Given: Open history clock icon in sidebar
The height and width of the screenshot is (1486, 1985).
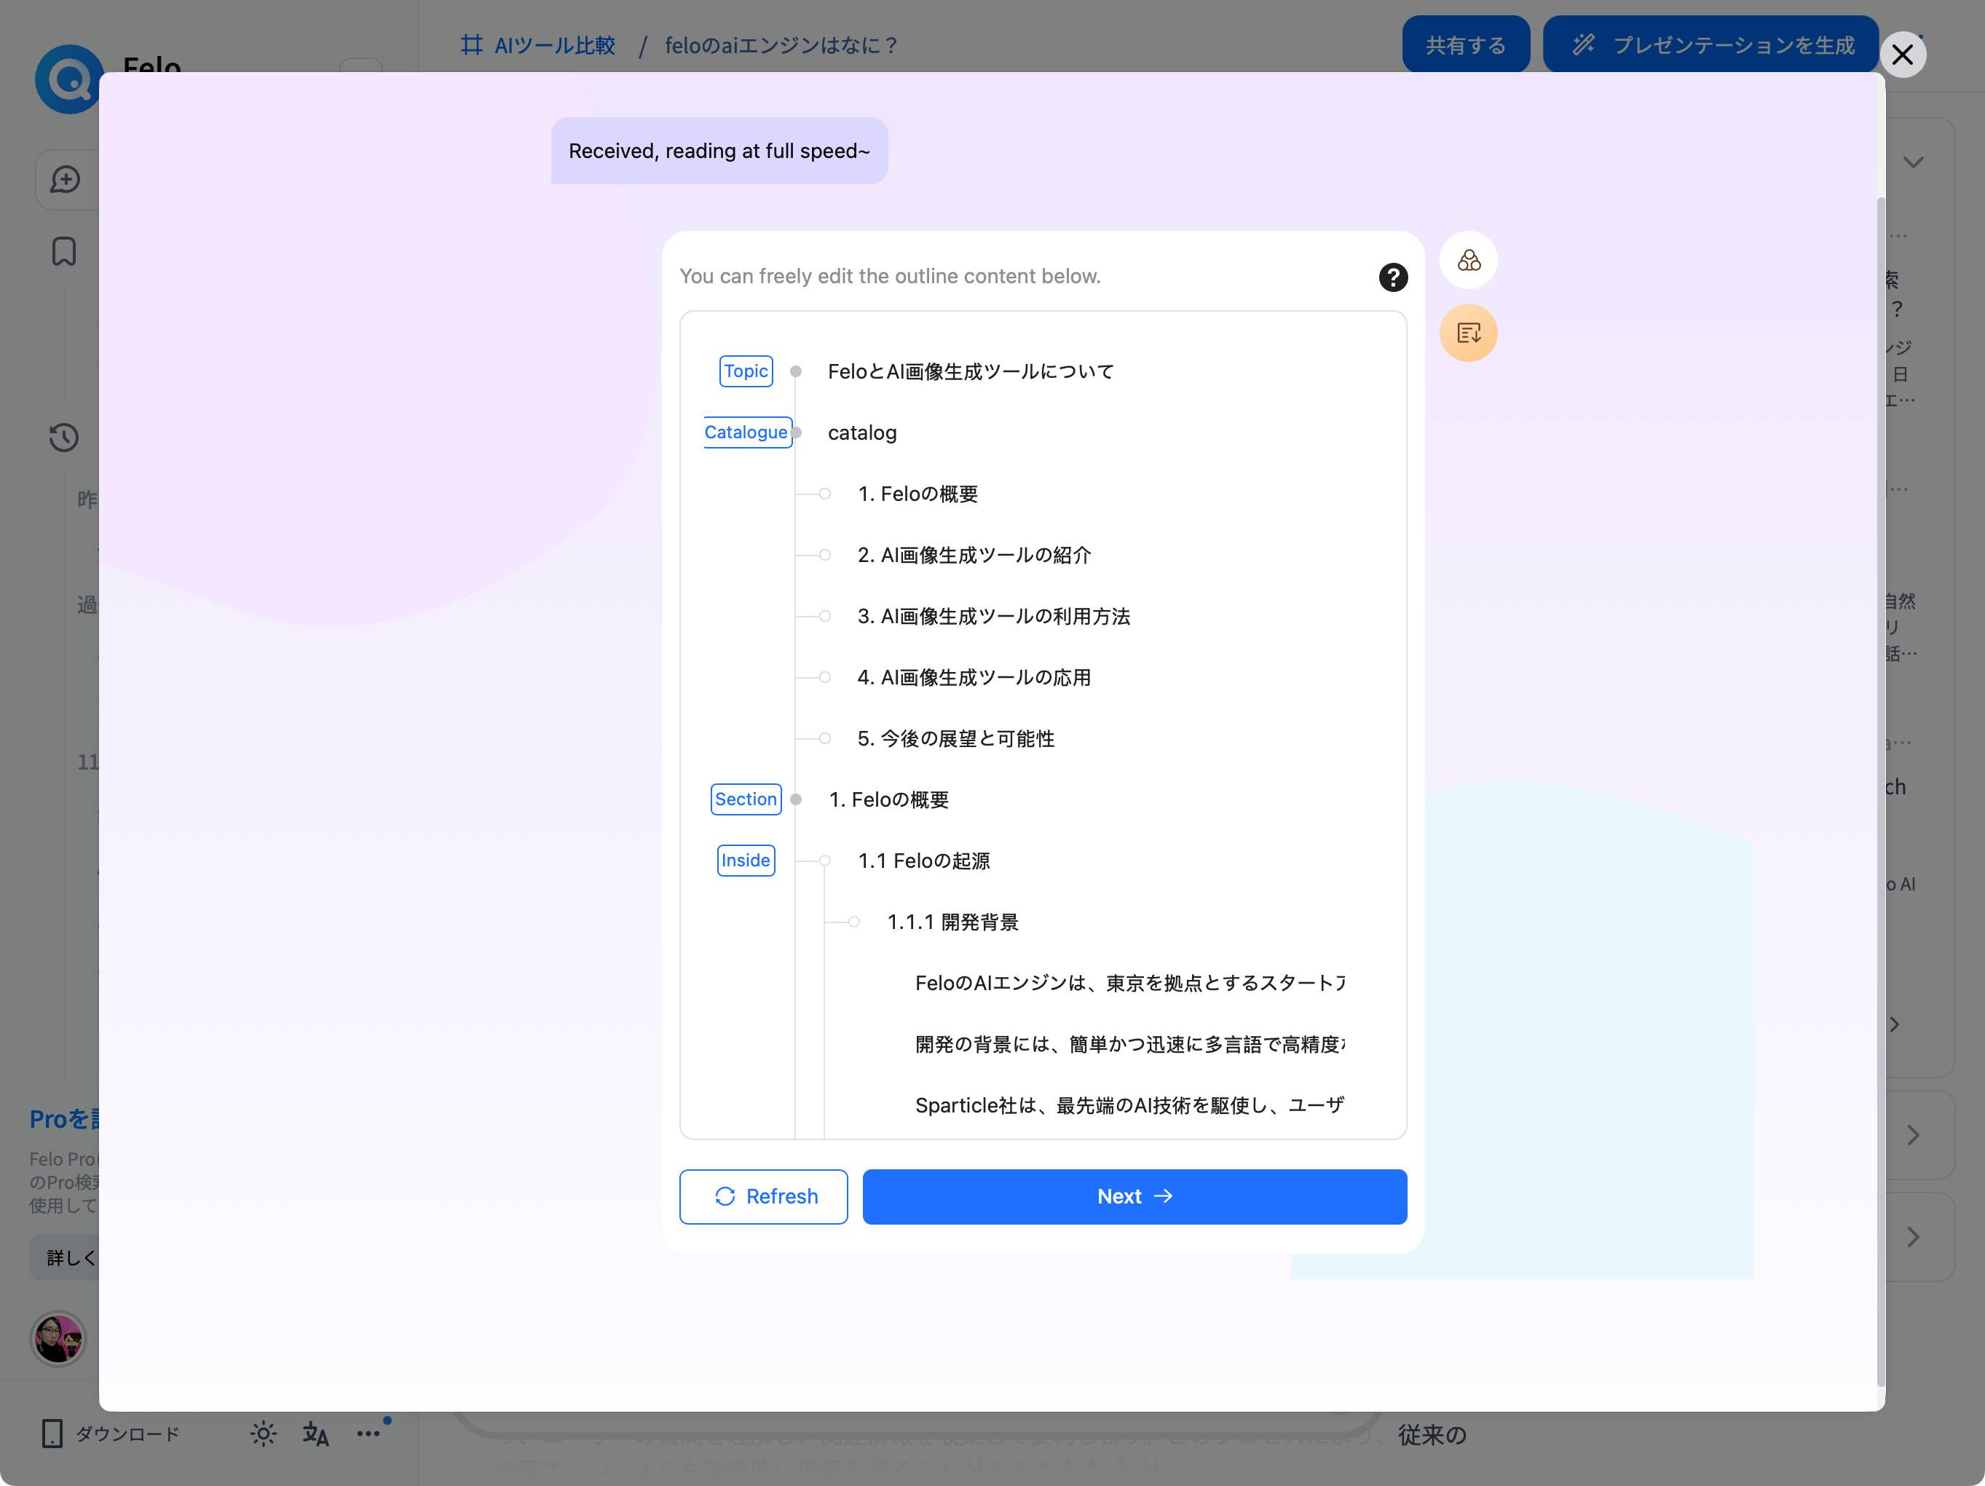Looking at the screenshot, I should point(63,438).
